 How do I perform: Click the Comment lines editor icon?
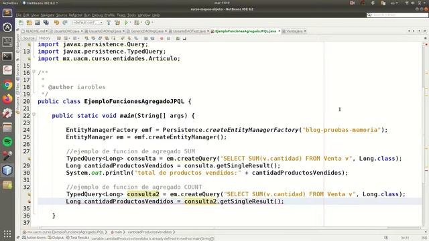point(178,39)
